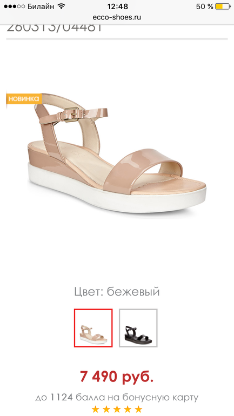Open the main beige sandal product image
This screenshot has width=234, height=416.
117,153
